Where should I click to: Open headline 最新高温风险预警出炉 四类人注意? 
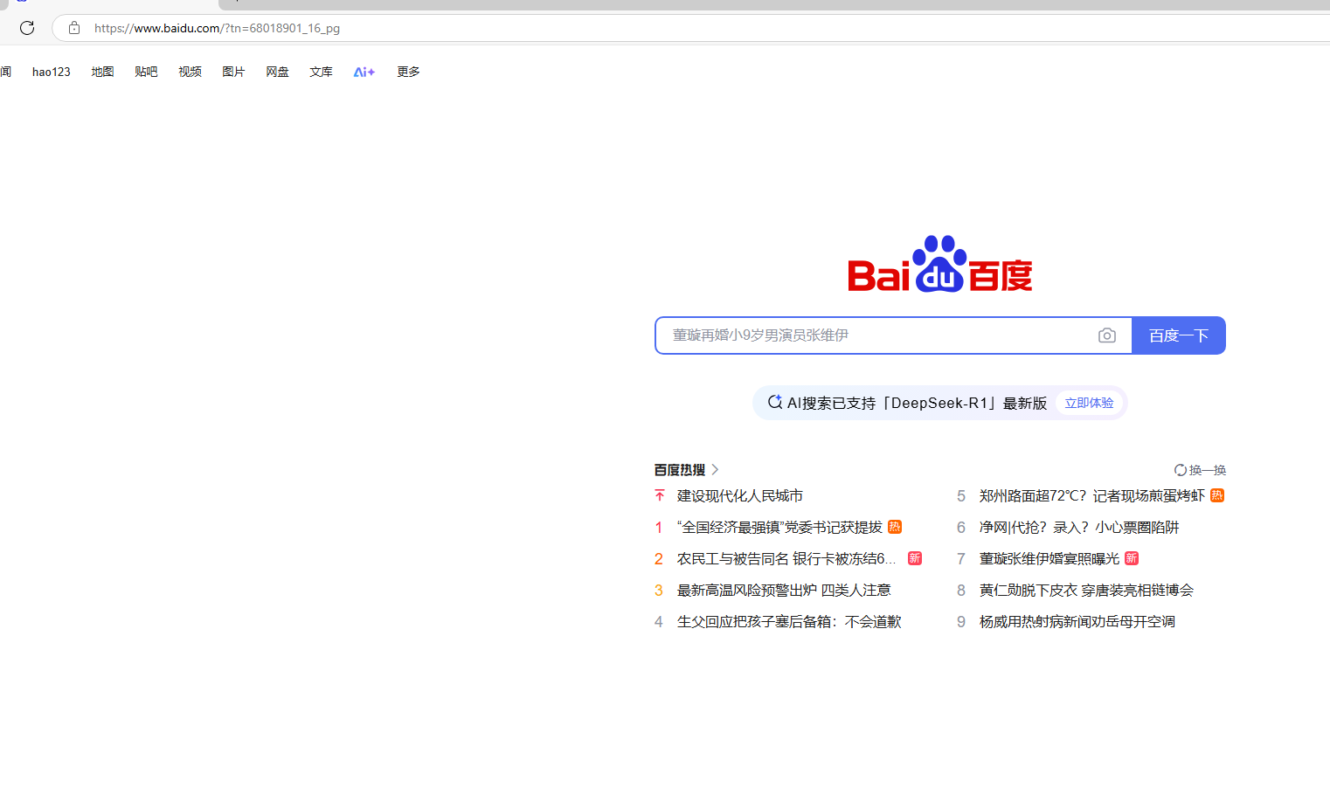[784, 590]
